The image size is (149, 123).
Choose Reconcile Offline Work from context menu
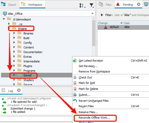click(x=94, y=118)
